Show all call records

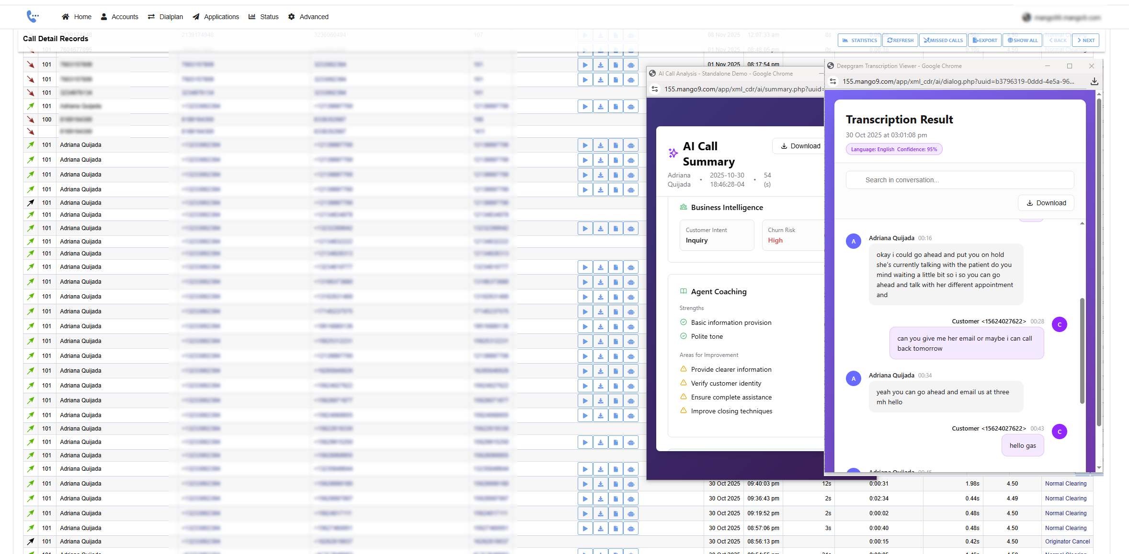1022,40
